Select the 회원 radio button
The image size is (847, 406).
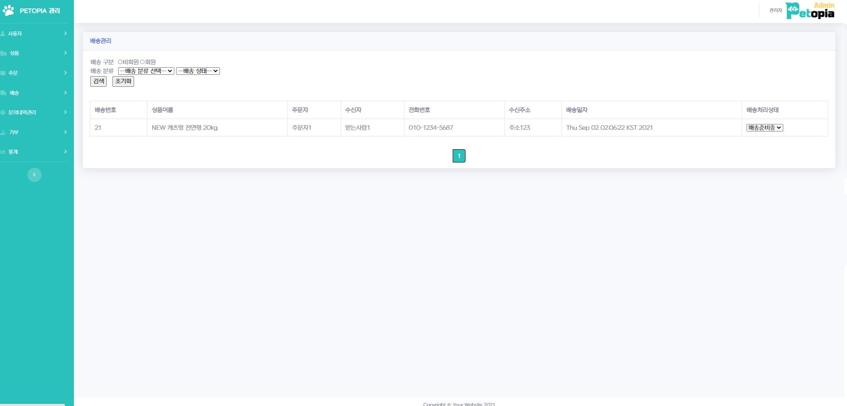(142, 62)
